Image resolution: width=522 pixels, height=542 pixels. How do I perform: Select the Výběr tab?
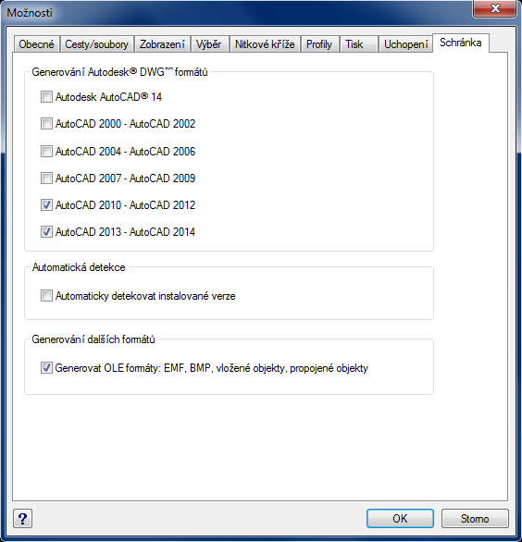209,44
